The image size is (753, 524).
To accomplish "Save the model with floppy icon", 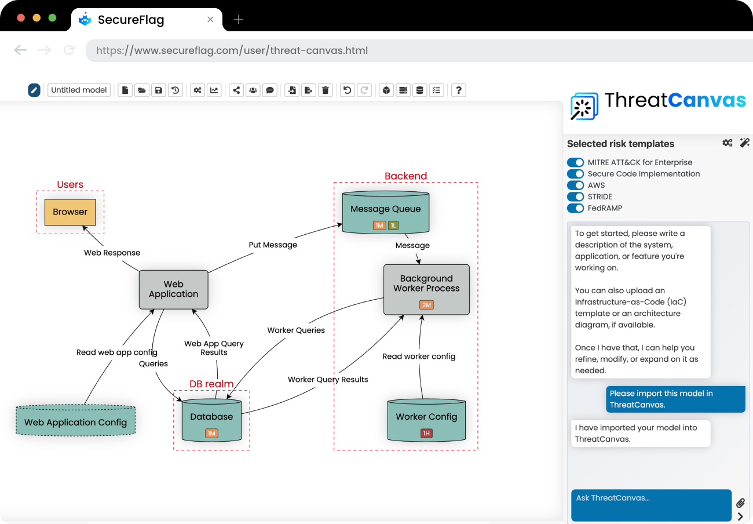I will coord(159,90).
